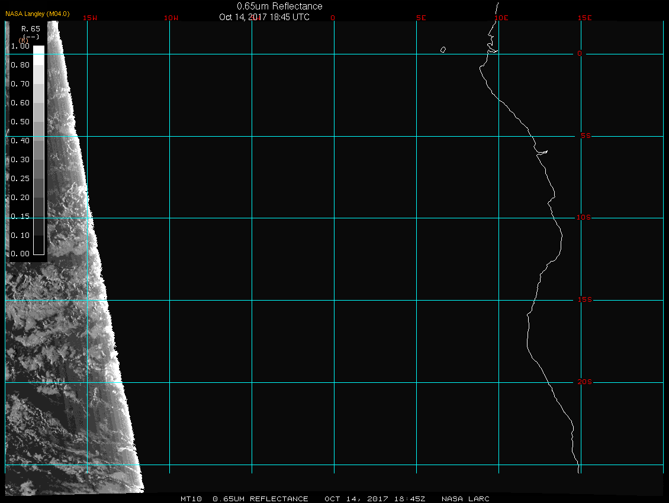The width and height of the screenshot is (669, 503).
Task: Click the MT10 0.65UM REFLECTANCE footer text
Action: 245,499
